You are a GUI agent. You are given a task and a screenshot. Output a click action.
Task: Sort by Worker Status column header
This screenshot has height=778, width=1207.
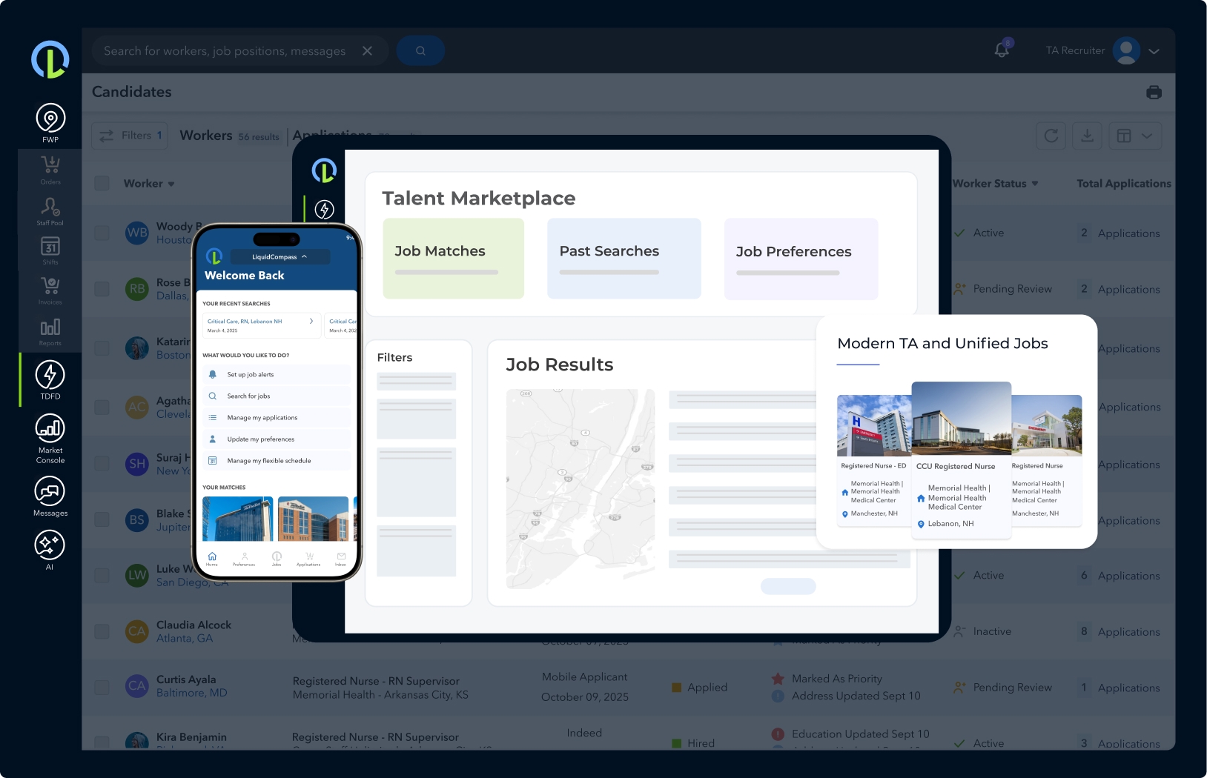[x=995, y=183]
